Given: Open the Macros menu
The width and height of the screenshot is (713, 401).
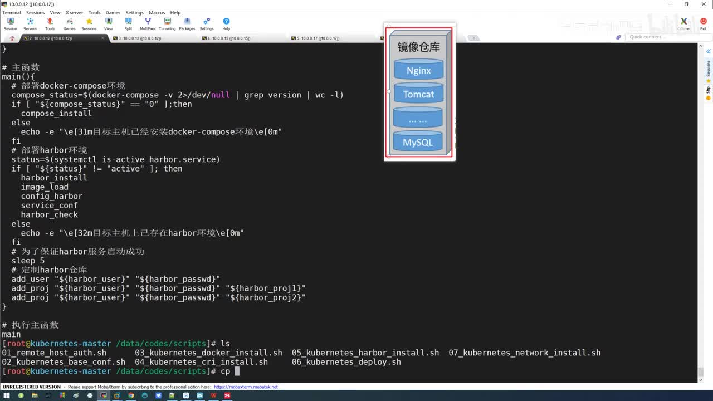Looking at the screenshot, I should coord(157,12).
